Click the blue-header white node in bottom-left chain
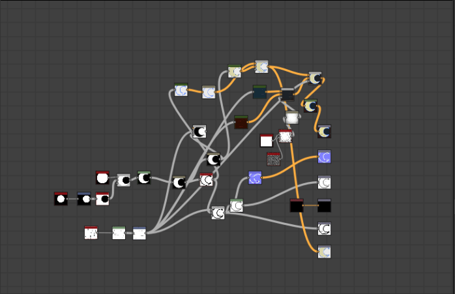This screenshot has width=455, height=294. tap(139, 233)
